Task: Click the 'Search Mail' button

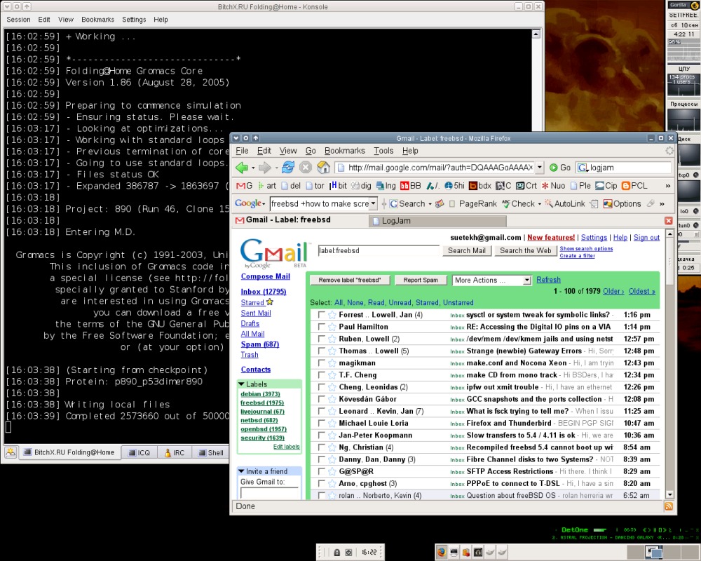Action: [467, 250]
